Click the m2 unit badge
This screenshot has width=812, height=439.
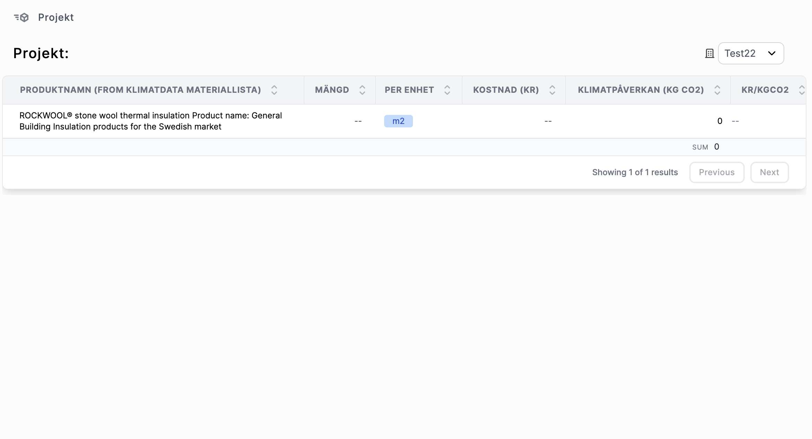[x=398, y=121]
